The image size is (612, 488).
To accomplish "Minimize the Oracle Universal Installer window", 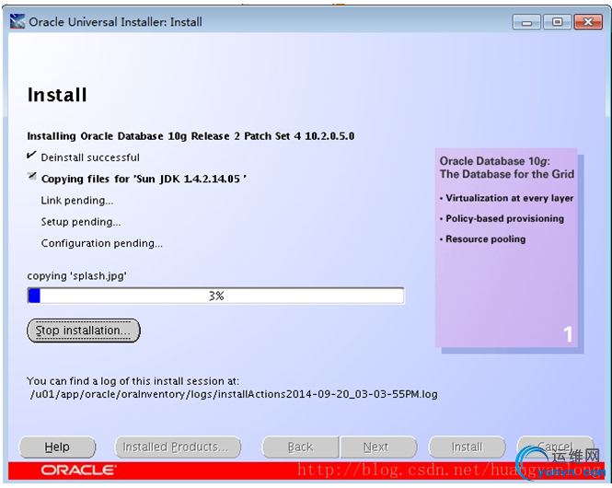I will pos(526,22).
